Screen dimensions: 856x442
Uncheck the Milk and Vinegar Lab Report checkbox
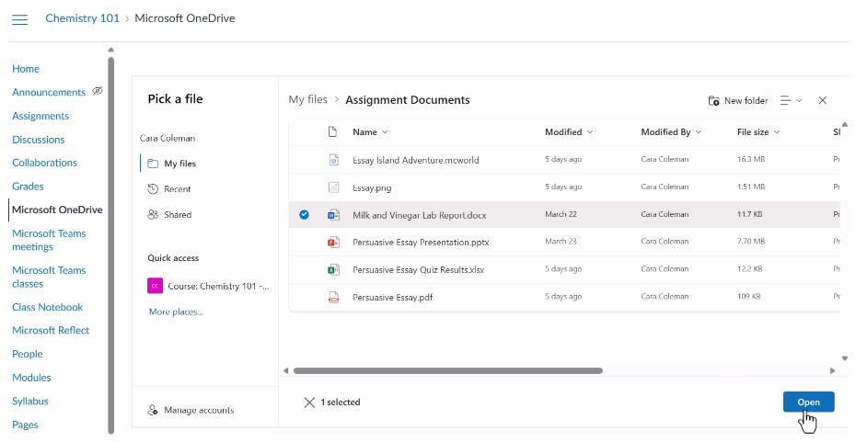click(304, 215)
